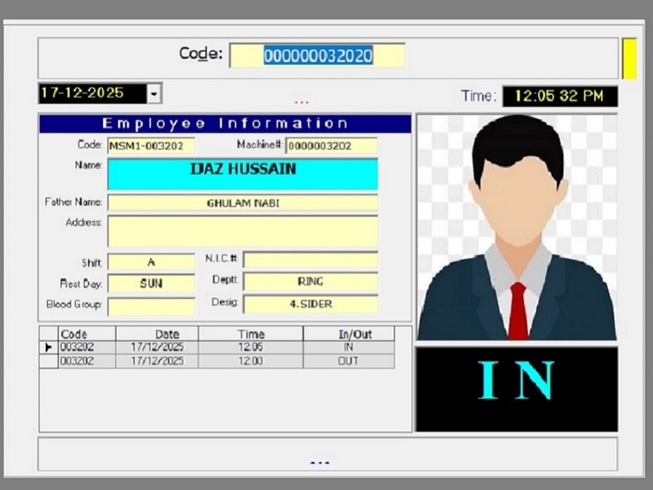Open the date dropdown arrow beside 17-12-2025
The image size is (653, 490).
tap(154, 93)
